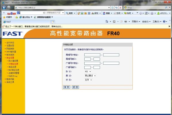Viewport: 172px width, 115px height.
Task: Click the add-to-favorites-bar star icon
Action: click(x=17, y=17)
